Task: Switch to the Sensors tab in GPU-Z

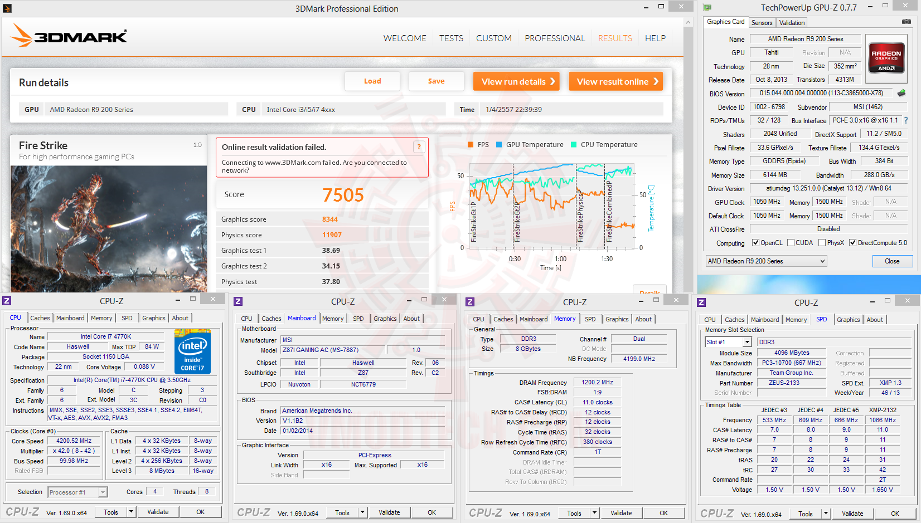Action: pyautogui.click(x=762, y=23)
